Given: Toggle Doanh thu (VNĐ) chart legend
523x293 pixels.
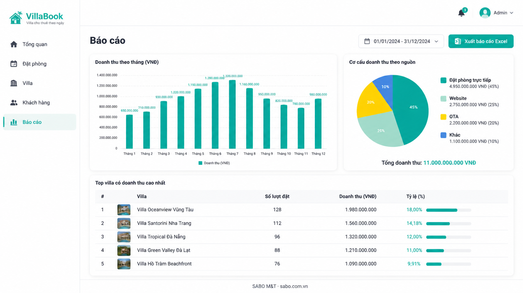Looking at the screenshot, I should (214, 163).
